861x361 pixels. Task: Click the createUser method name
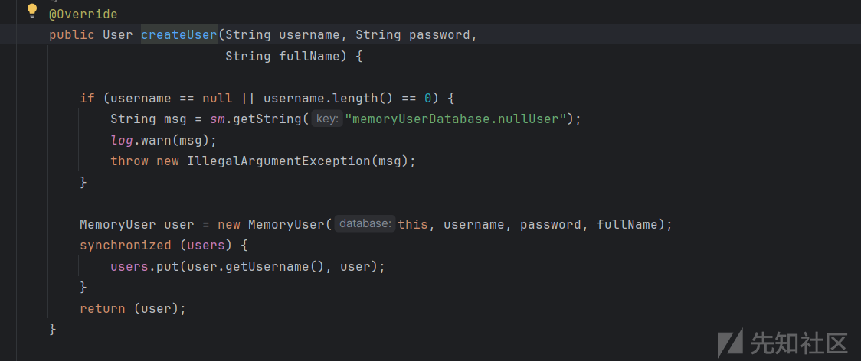tap(179, 35)
